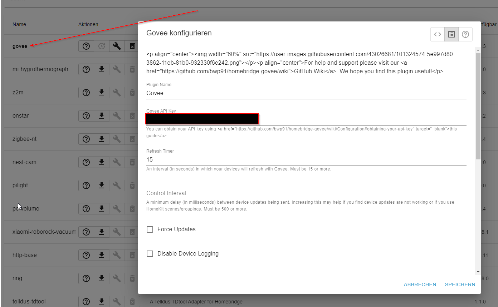Tick the Disable Device Logging checkbox
Image resolution: width=498 pixels, height=307 pixels.
[x=150, y=254]
